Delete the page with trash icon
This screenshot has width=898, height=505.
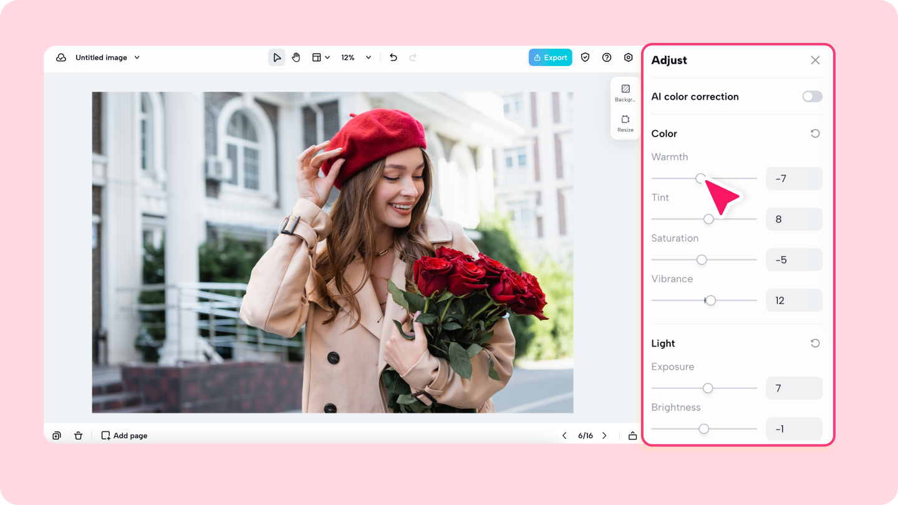[78, 435]
